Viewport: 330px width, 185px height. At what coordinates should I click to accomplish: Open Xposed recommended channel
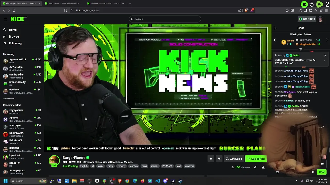coord(22,119)
